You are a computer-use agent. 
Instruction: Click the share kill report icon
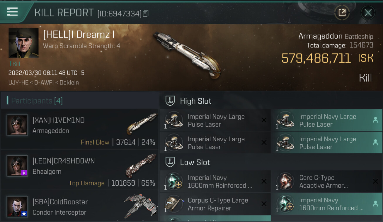342,13
